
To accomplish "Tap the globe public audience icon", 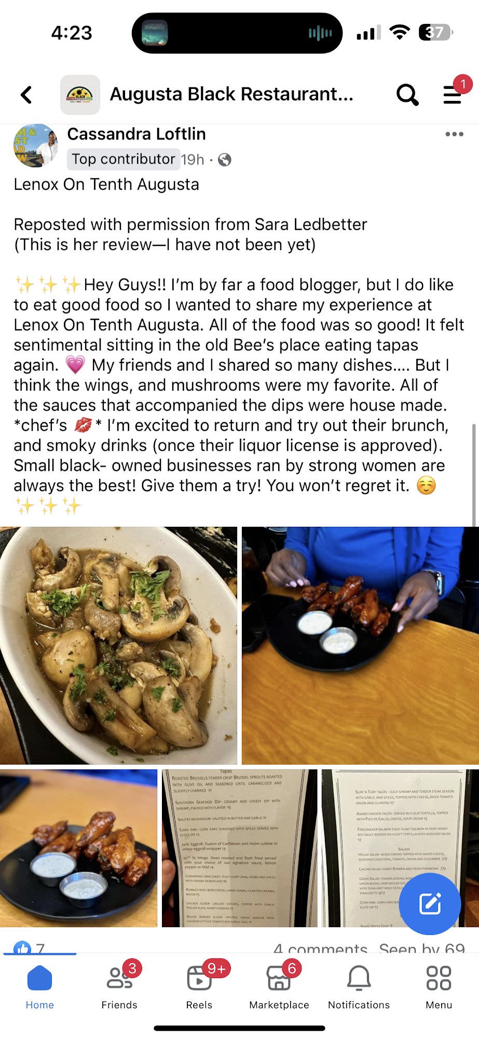I will pos(225,160).
